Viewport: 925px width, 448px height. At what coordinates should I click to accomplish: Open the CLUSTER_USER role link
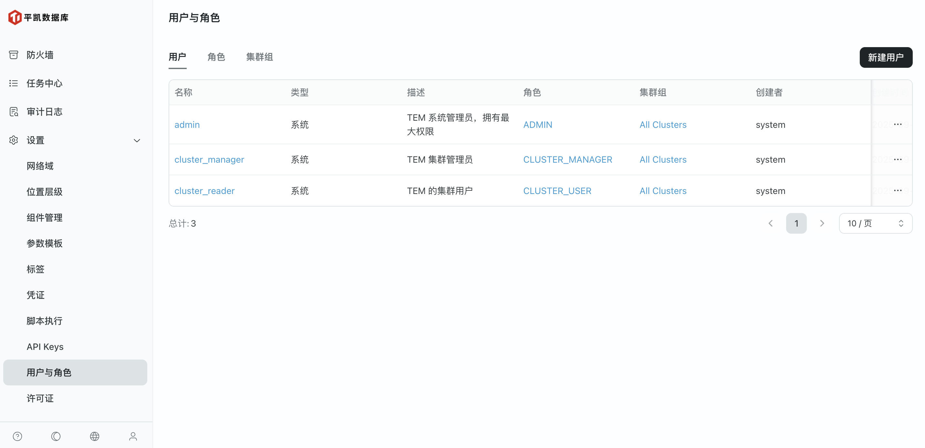pyautogui.click(x=557, y=191)
